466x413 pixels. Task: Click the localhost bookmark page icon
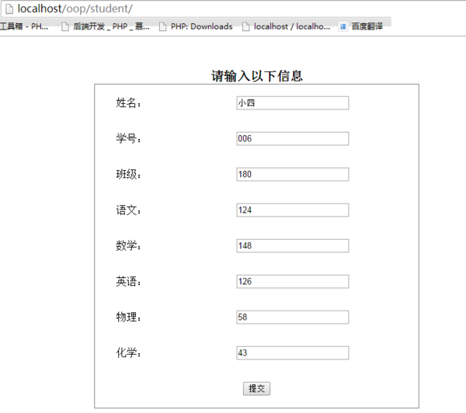pyautogui.click(x=245, y=26)
